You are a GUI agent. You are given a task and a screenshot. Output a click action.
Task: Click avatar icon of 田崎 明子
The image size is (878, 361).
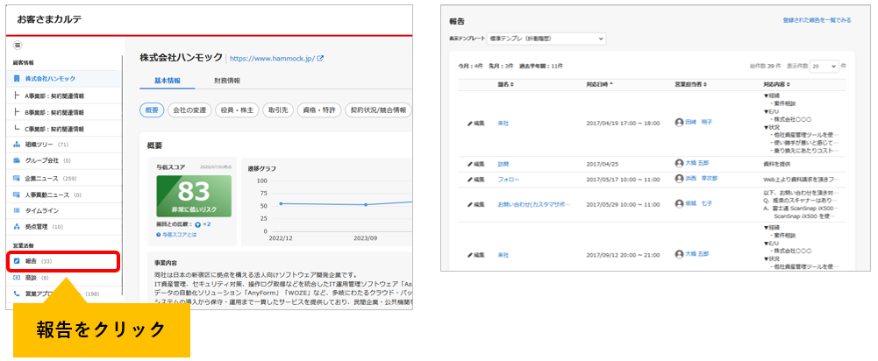click(x=679, y=122)
